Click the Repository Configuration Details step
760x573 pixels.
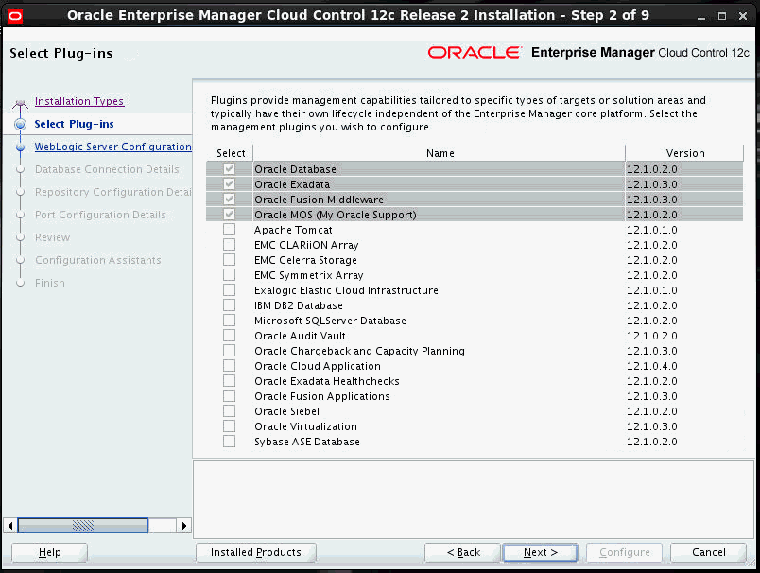click(112, 192)
